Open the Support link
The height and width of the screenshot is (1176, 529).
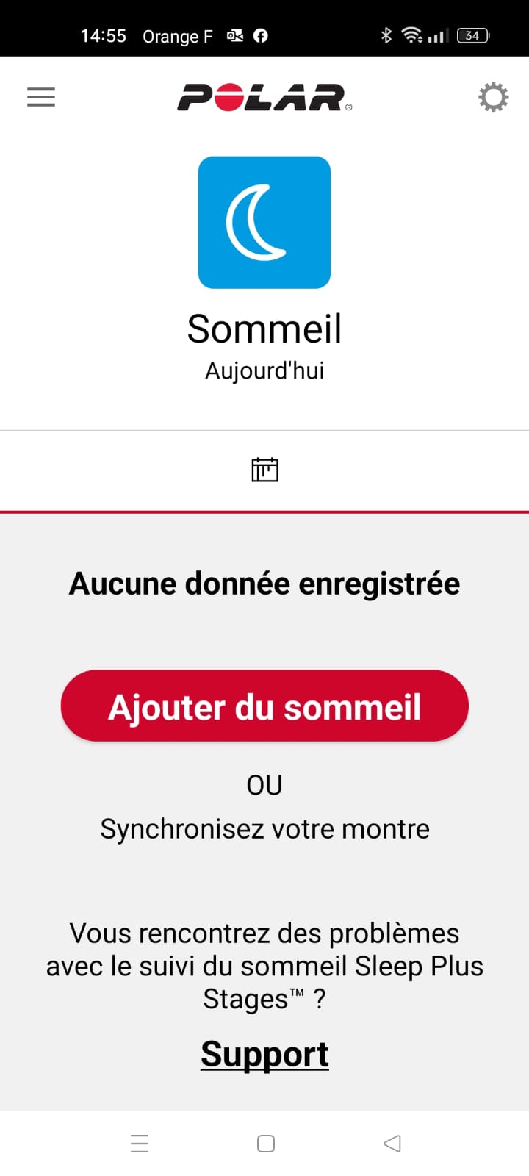[x=264, y=1055]
